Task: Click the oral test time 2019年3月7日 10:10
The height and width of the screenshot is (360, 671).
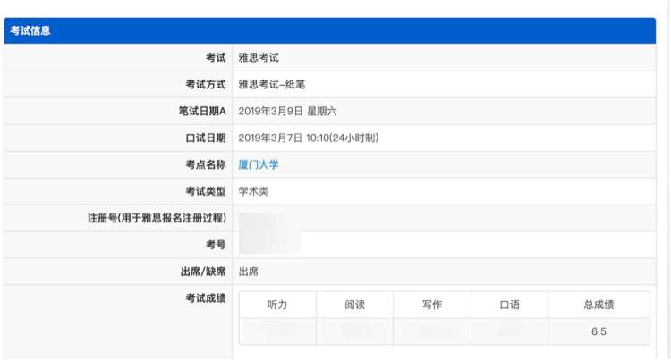Action: tap(309, 138)
